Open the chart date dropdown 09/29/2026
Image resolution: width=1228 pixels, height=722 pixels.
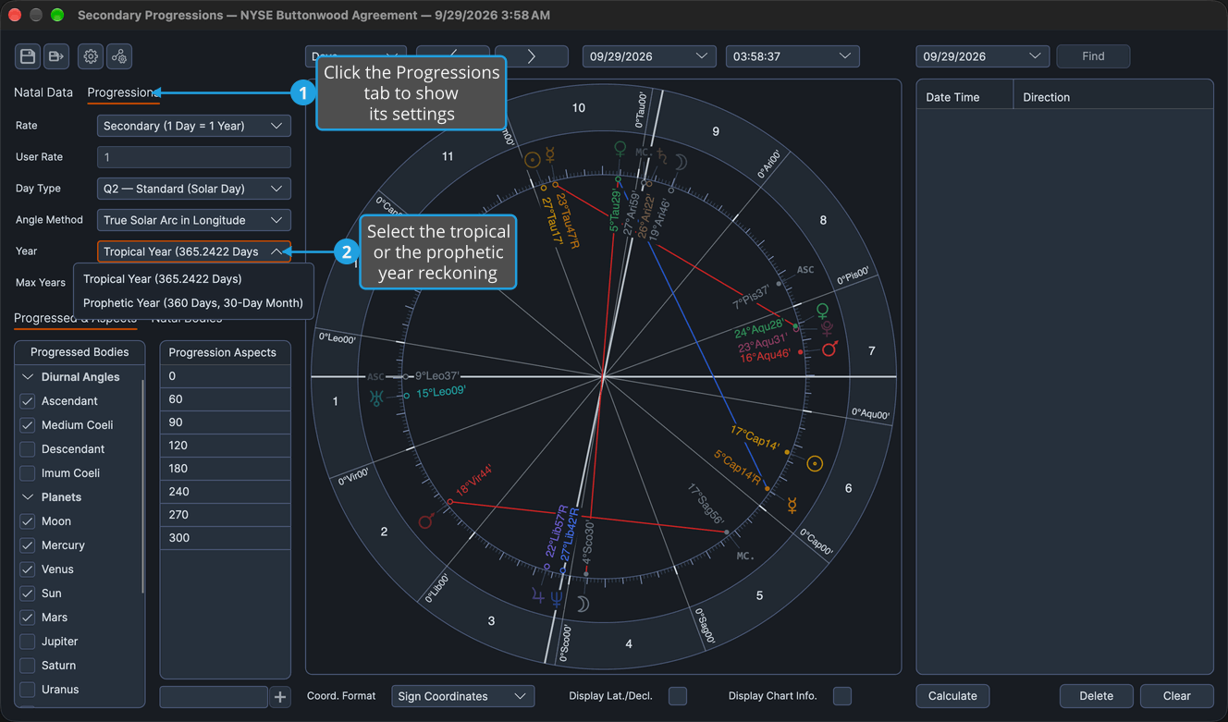649,56
